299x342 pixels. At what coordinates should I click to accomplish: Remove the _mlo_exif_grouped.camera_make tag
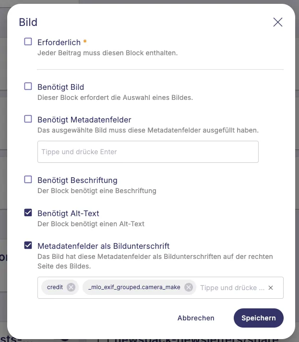click(189, 287)
